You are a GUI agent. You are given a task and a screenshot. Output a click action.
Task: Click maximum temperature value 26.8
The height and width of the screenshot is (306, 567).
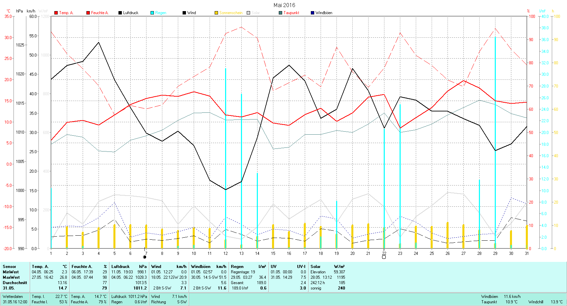pyautogui.click(x=63, y=277)
